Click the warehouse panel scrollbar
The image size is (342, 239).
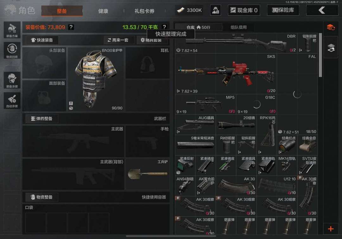coord(320,55)
